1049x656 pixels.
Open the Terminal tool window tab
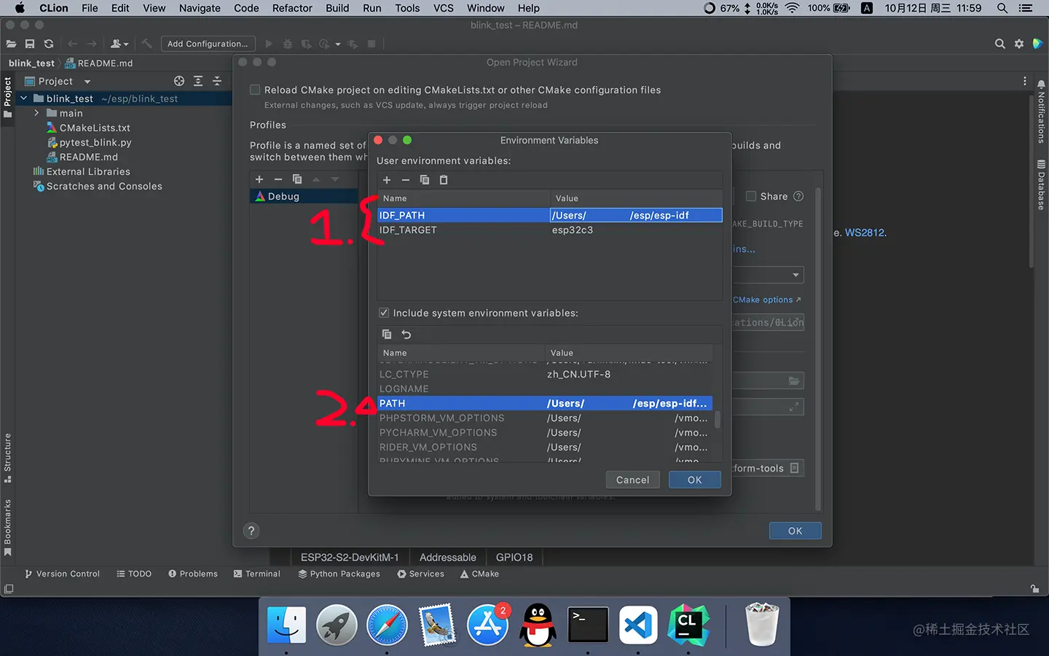tap(257, 574)
